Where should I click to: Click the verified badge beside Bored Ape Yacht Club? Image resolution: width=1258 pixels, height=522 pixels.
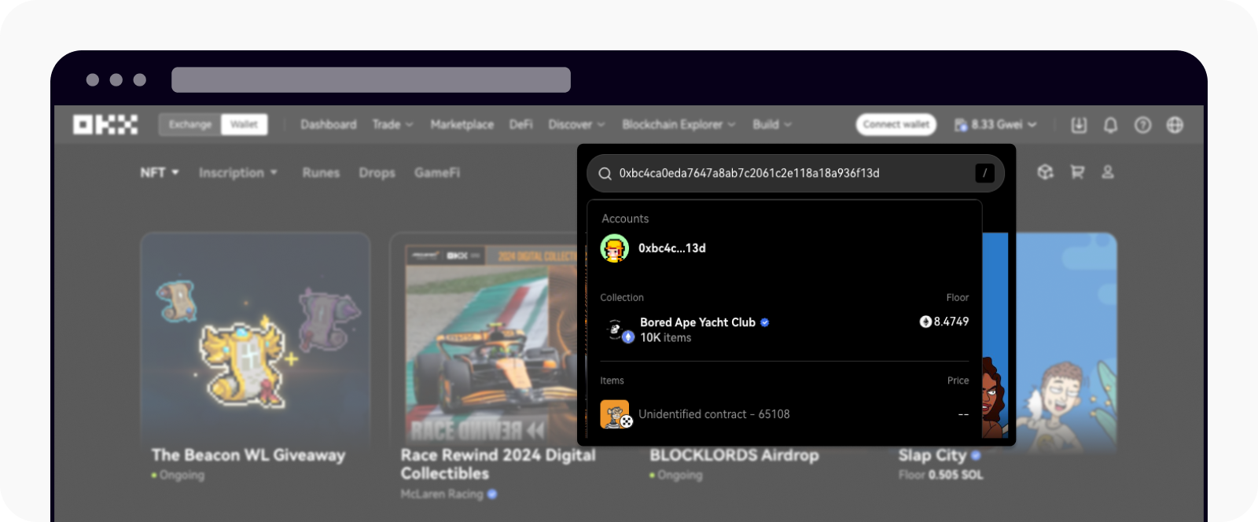pos(765,322)
